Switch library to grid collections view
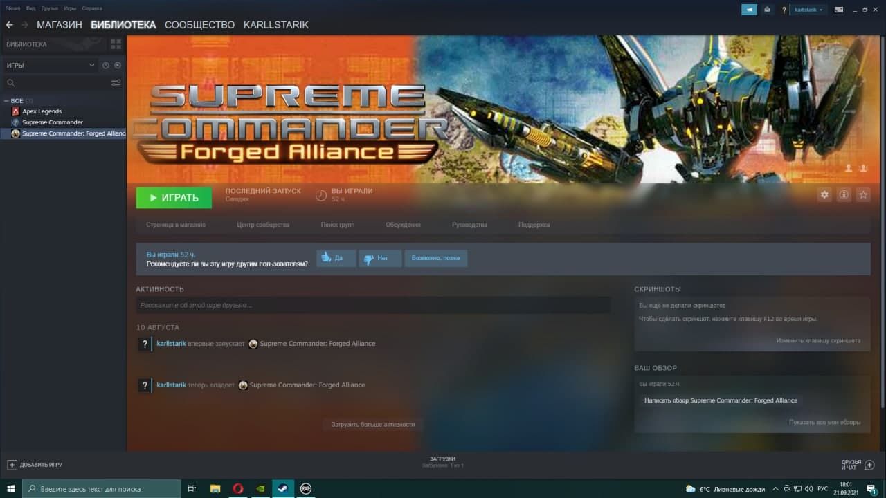Viewport: 886px width, 498px height. click(116, 44)
